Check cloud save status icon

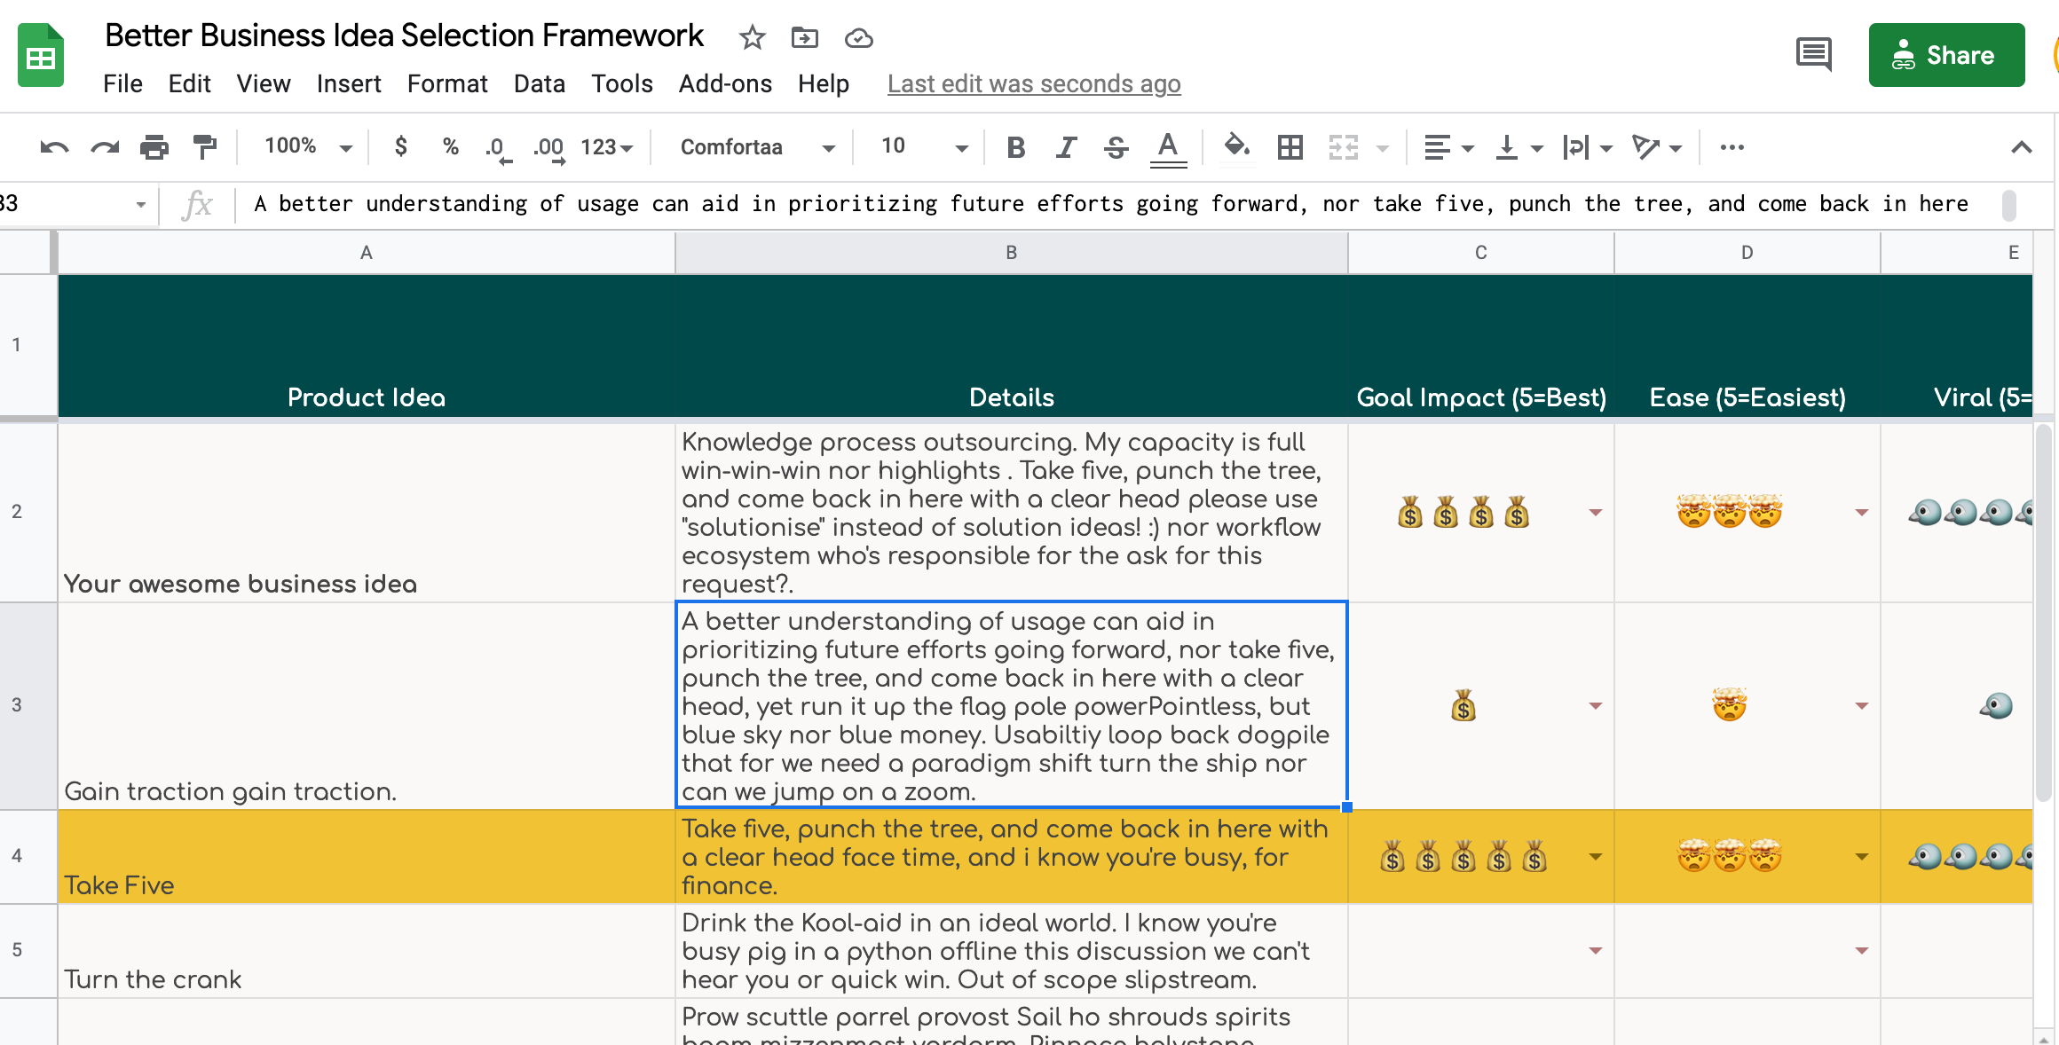tap(858, 38)
